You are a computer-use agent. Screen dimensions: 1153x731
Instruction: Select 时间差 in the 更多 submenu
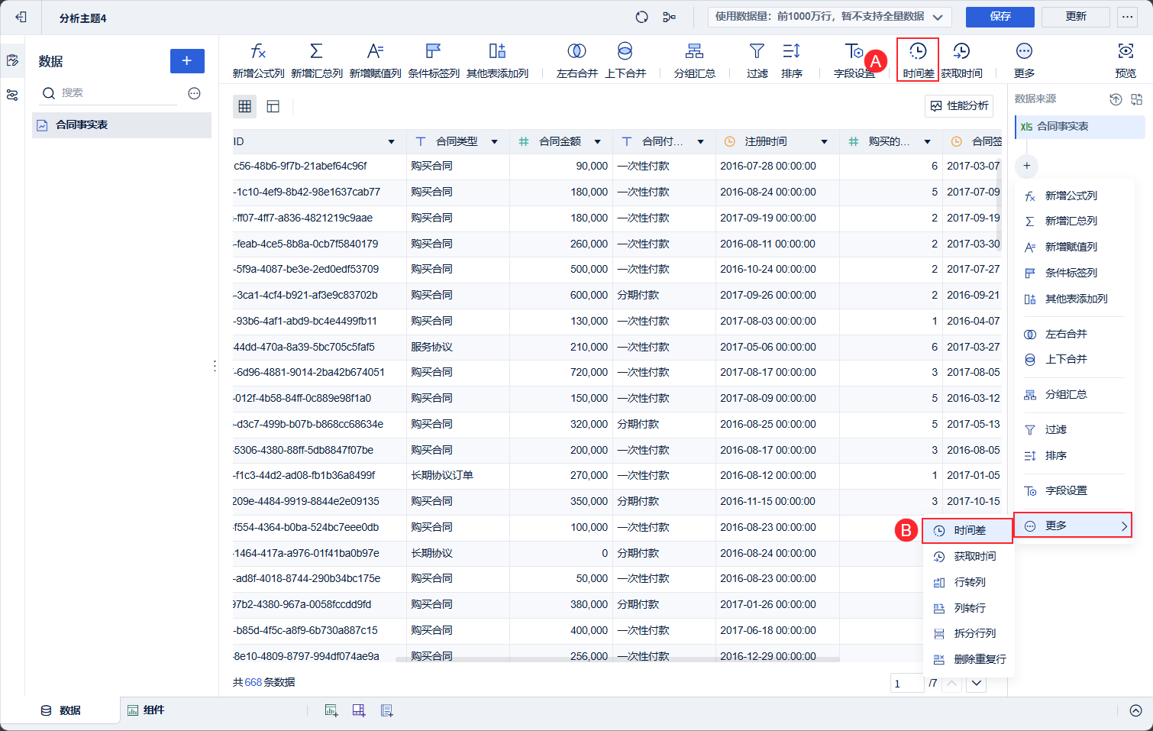[x=967, y=530]
